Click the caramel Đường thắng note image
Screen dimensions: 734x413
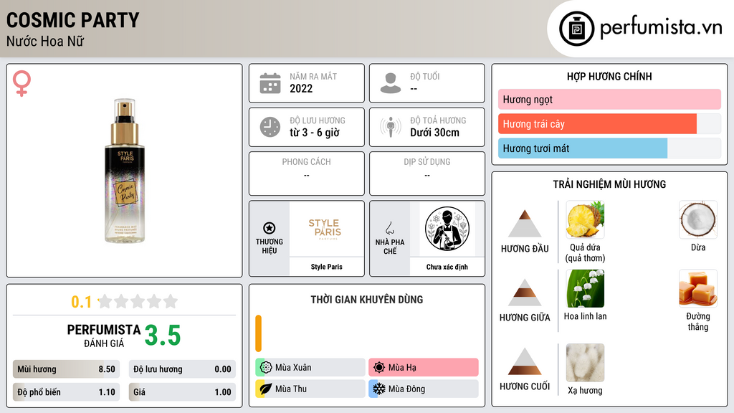[x=698, y=288]
